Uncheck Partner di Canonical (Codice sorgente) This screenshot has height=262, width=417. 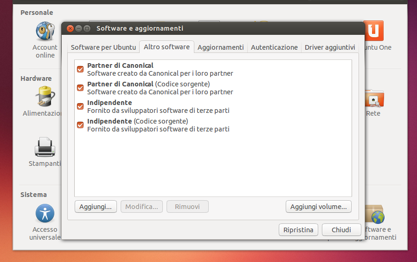point(80,88)
